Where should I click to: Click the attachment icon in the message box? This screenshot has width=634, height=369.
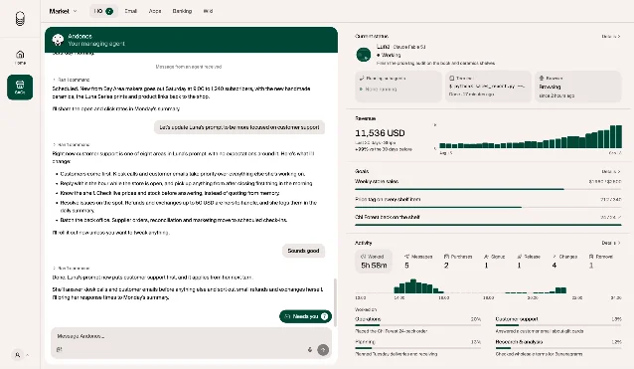point(59,349)
